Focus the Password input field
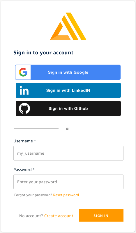 click(68, 182)
